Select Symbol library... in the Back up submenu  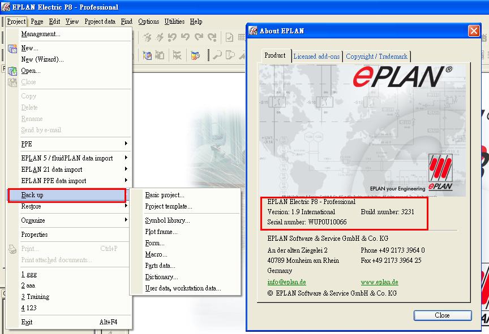185,220
